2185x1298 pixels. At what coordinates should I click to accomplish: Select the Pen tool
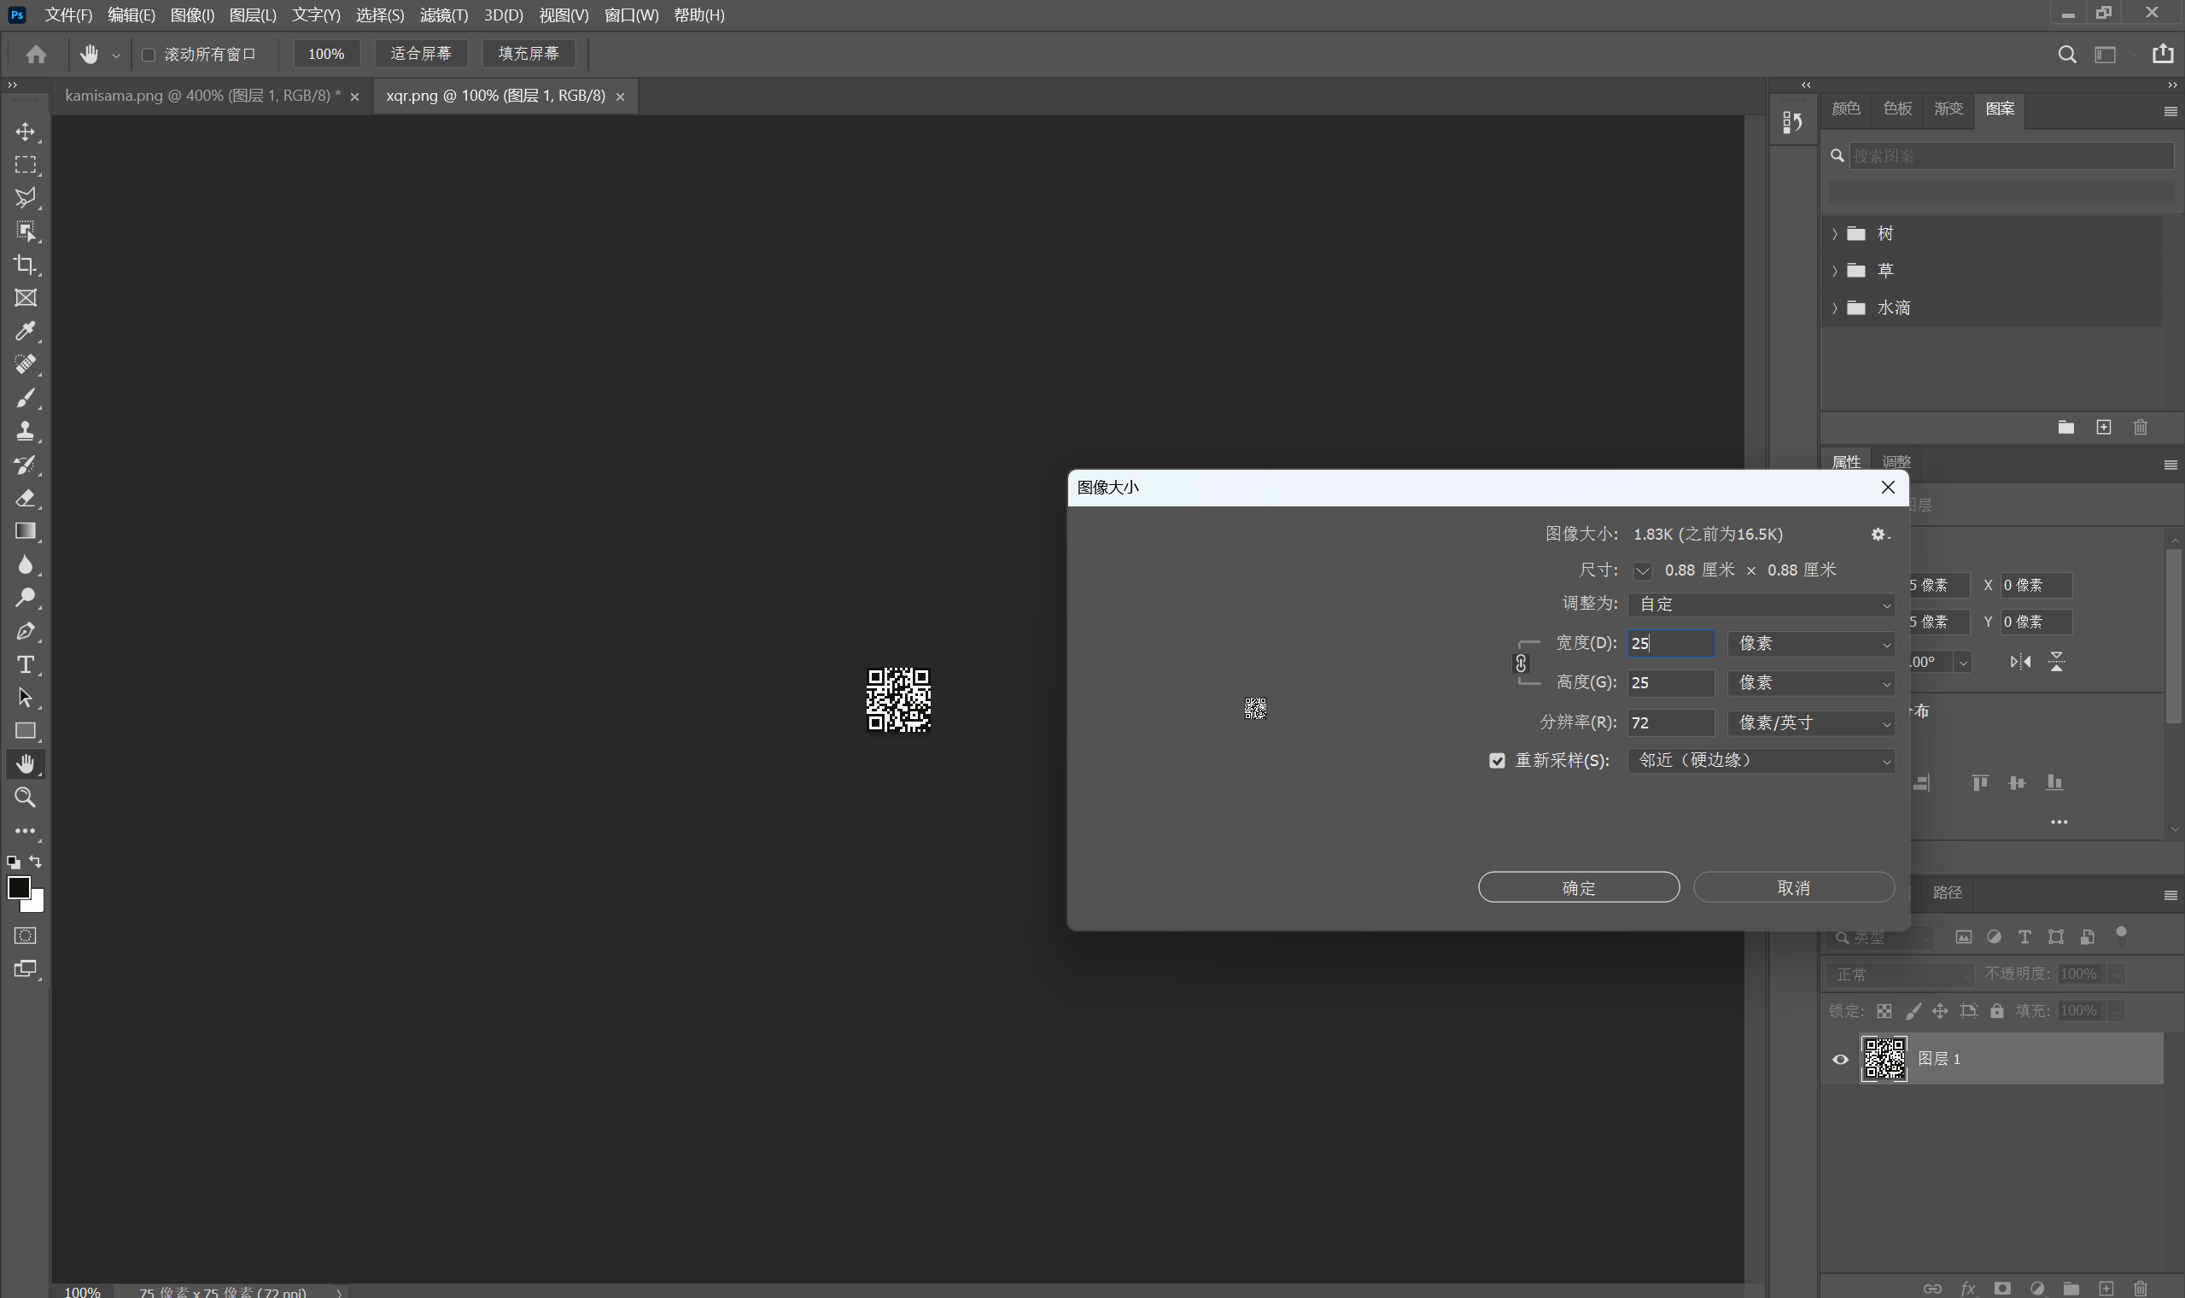point(26,630)
